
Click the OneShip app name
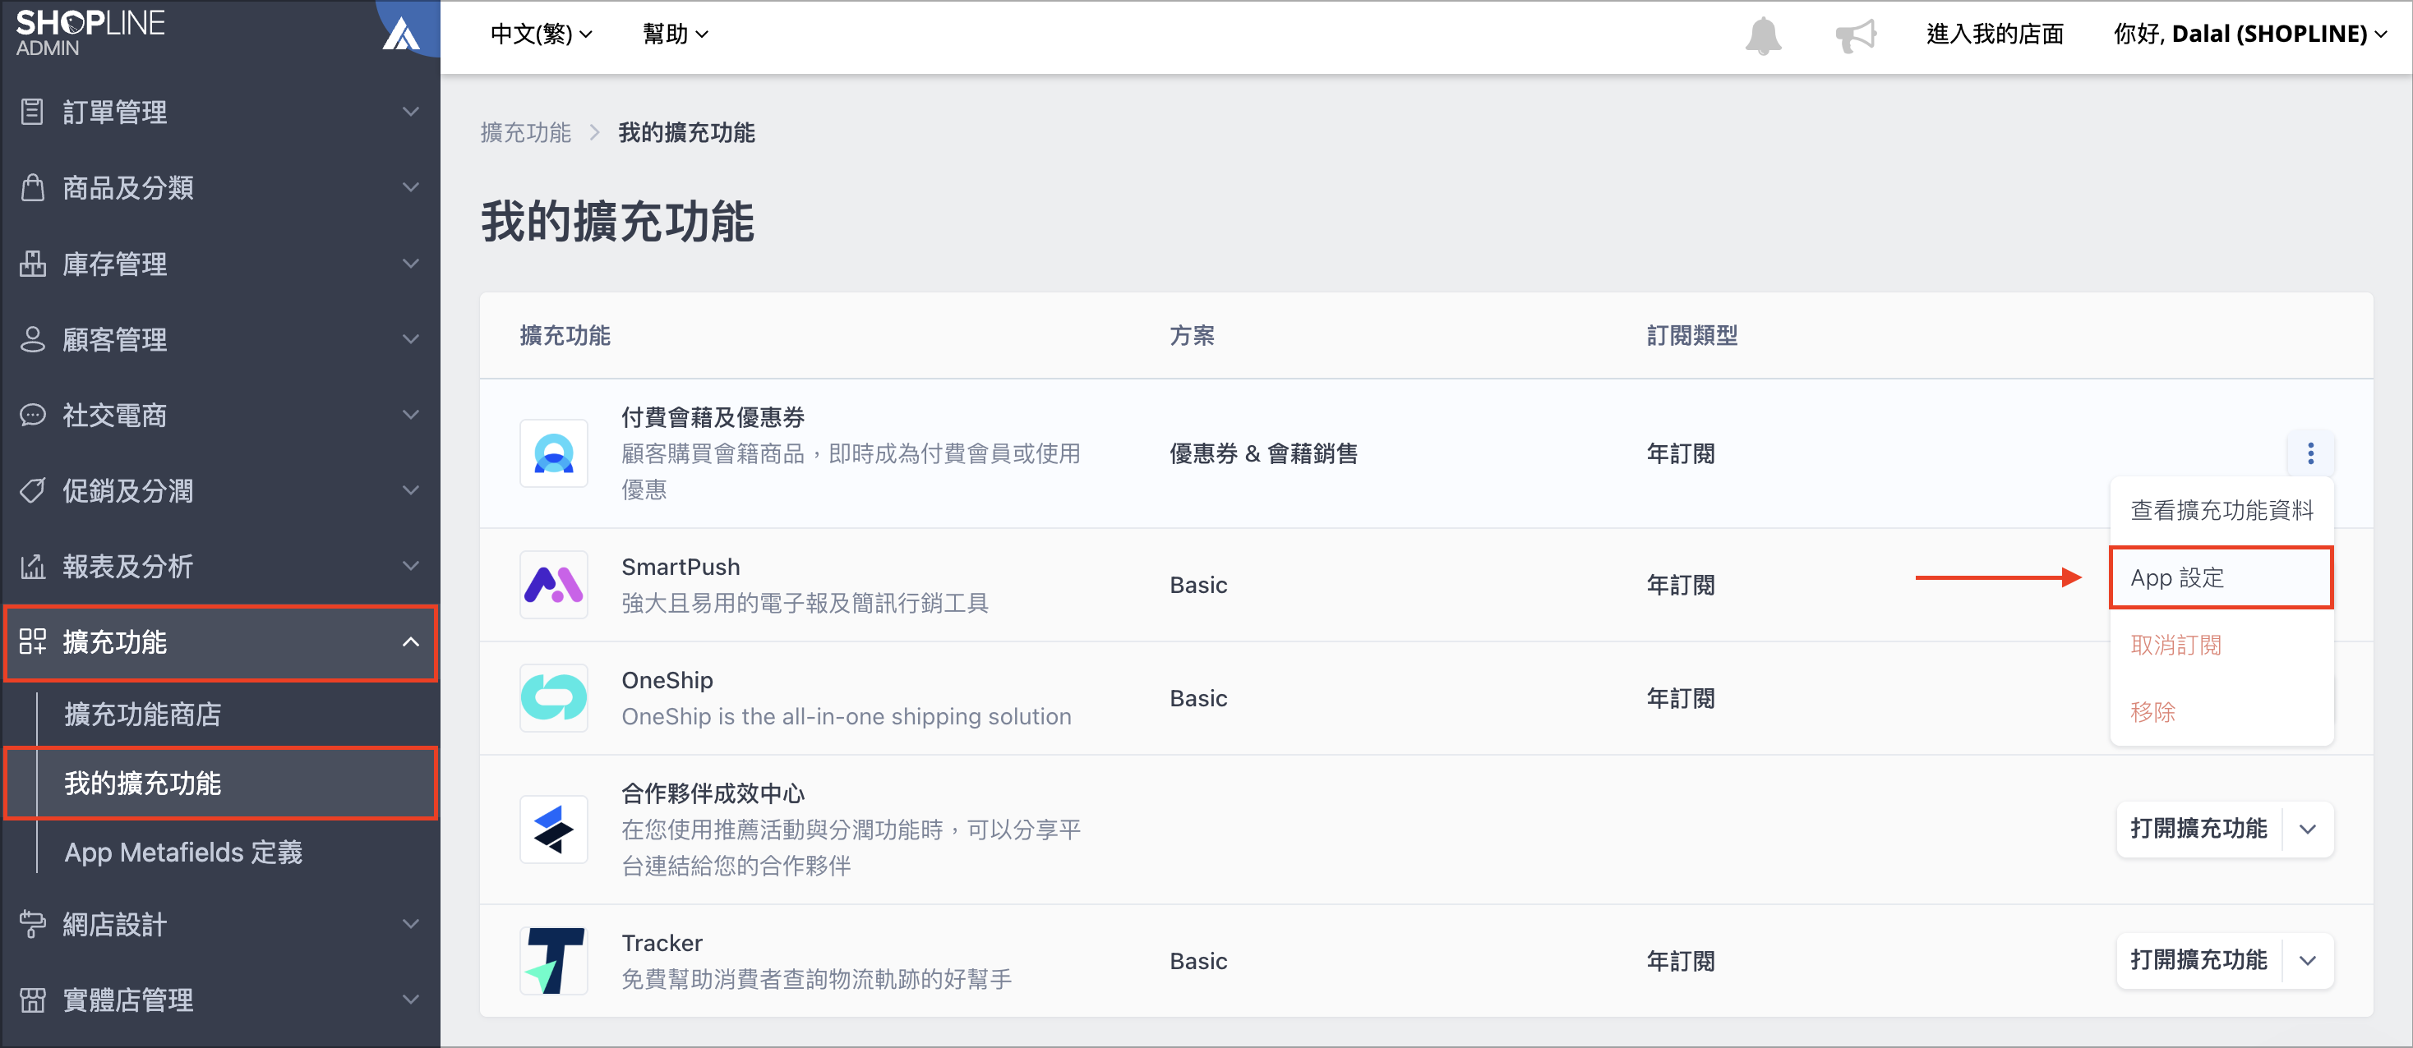[x=667, y=679]
